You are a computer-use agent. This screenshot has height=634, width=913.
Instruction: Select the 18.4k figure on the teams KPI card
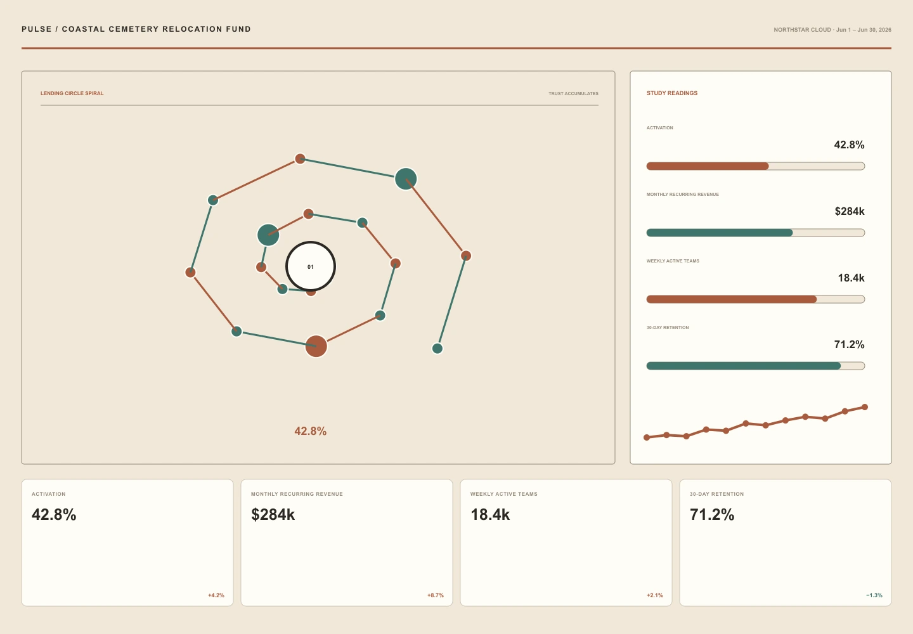[490, 514]
